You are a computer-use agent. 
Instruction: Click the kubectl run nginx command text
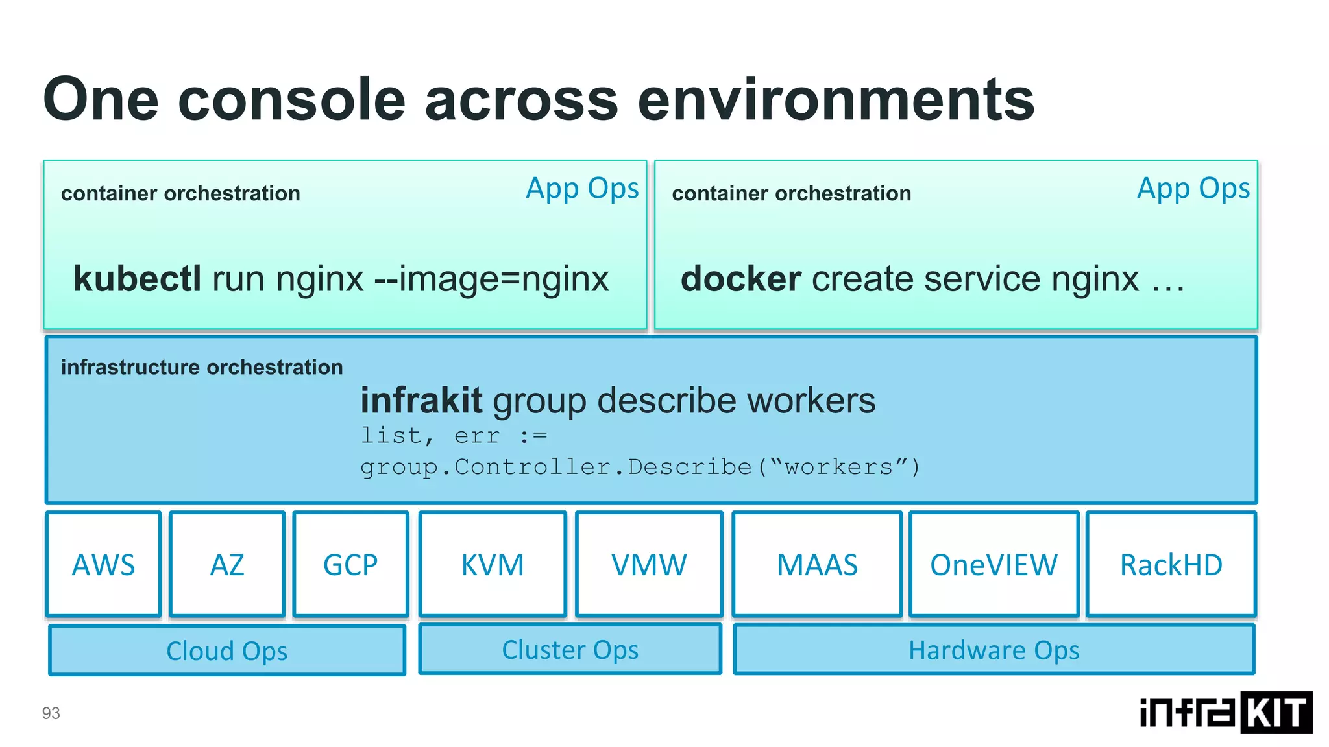point(341,279)
